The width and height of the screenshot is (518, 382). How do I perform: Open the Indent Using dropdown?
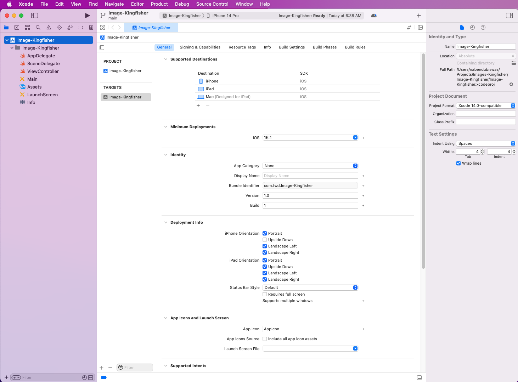486,143
